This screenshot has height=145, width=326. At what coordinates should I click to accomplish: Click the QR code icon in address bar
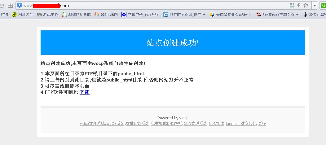pos(292,5)
